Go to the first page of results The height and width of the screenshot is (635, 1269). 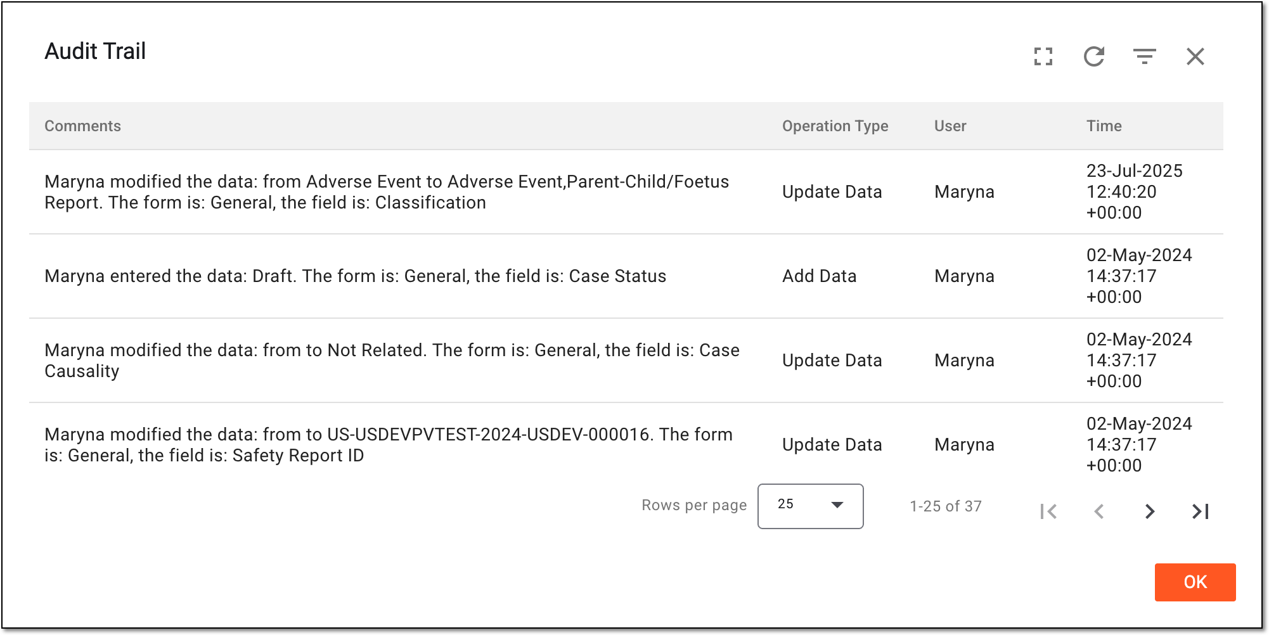[x=1048, y=511]
